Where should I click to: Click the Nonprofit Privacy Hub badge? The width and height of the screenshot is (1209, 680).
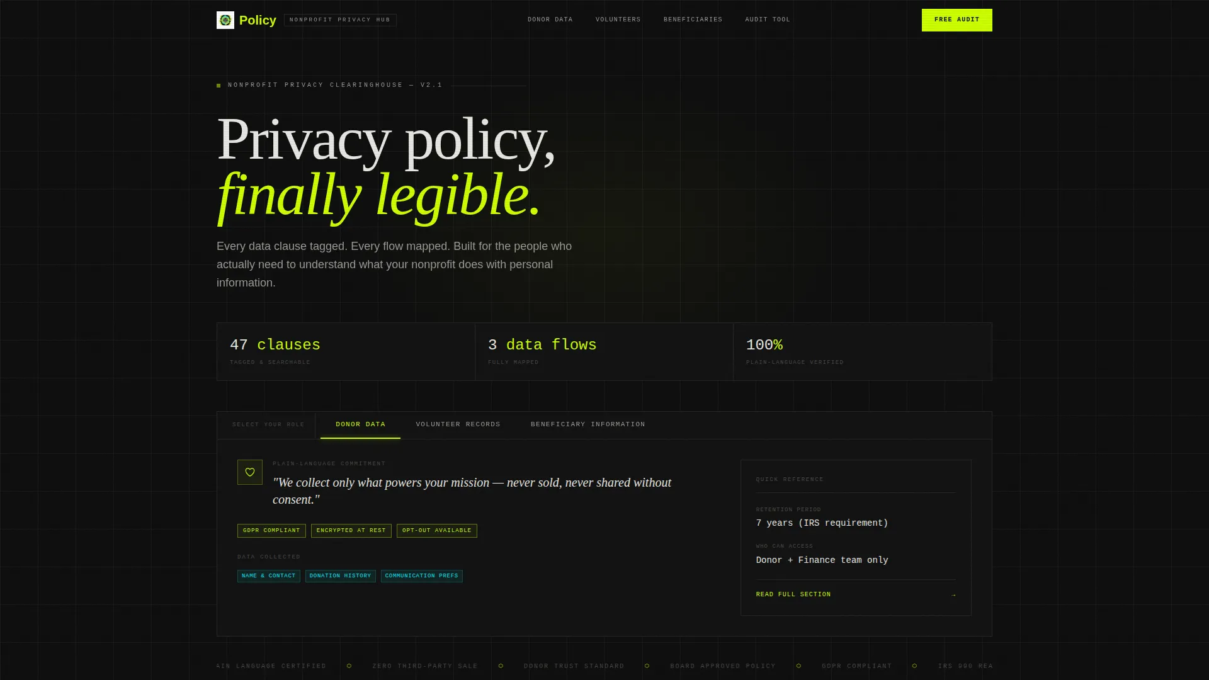tap(340, 20)
